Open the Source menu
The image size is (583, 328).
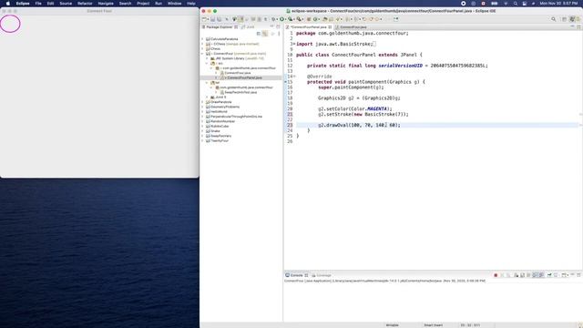pyautogui.click(x=66, y=4)
